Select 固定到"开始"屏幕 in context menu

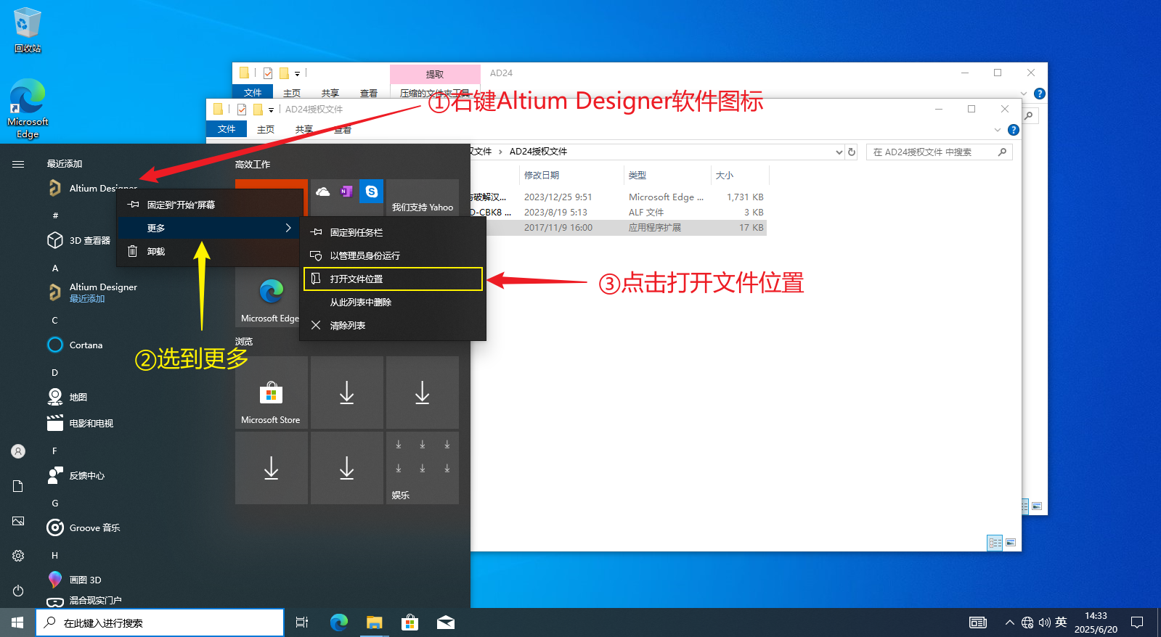pyautogui.click(x=210, y=205)
